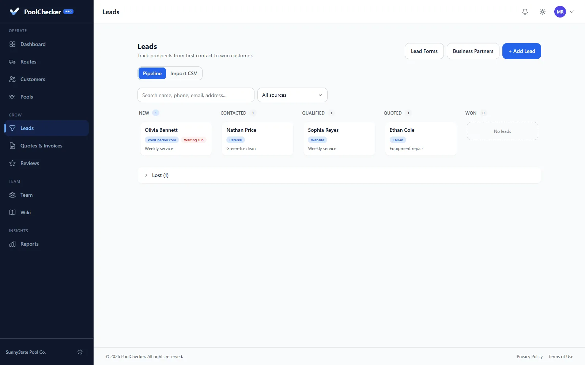Open the Leads funnel icon

pos(12,128)
